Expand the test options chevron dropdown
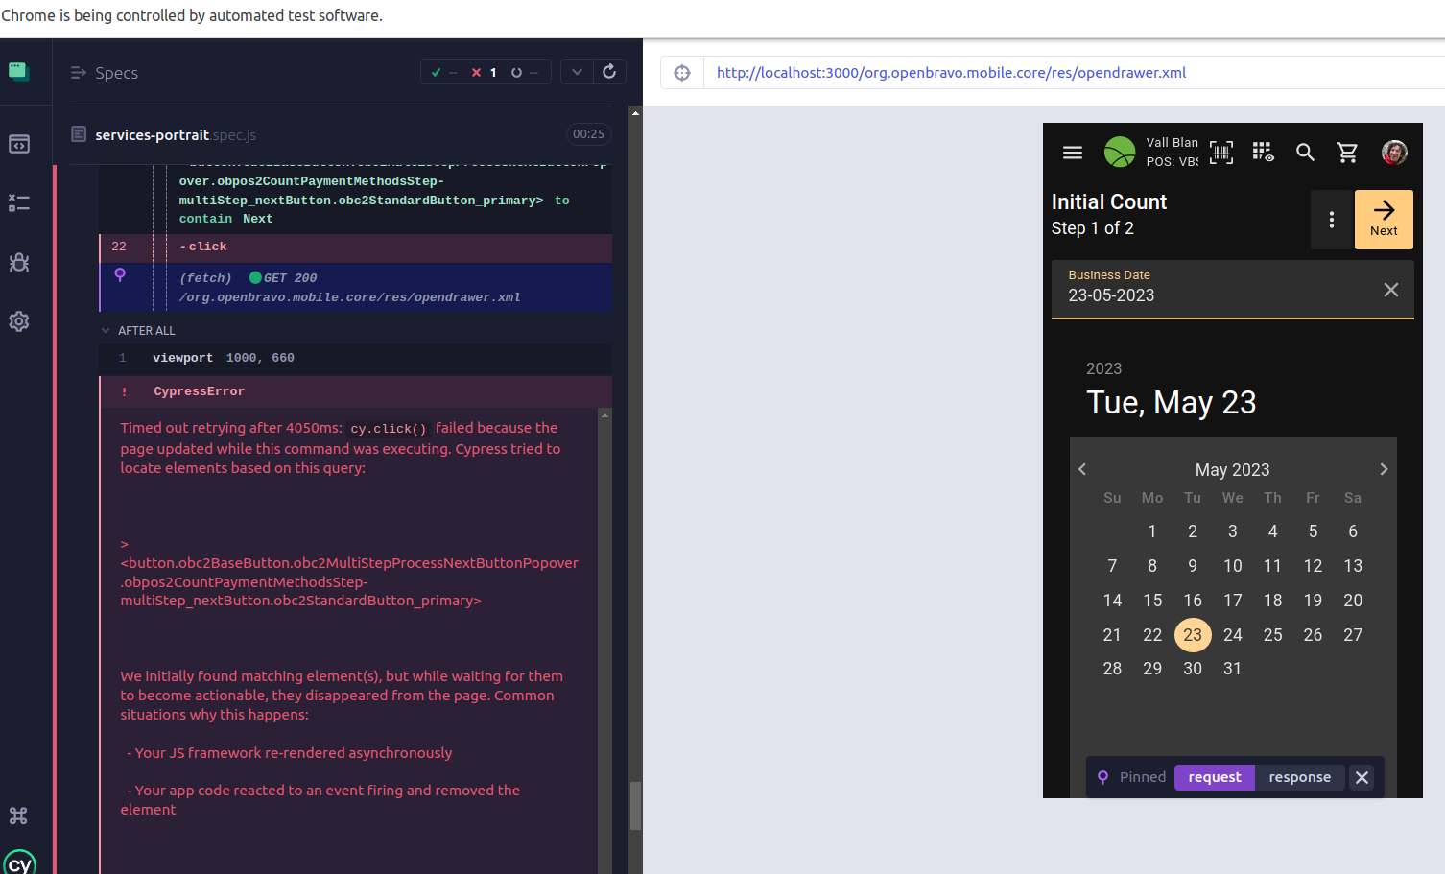Viewport: 1445px width, 874px height. coord(577,72)
